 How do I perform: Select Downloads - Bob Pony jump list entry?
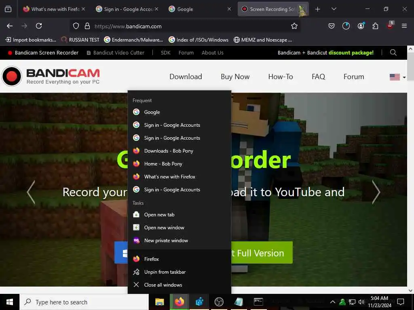click(179, 151)
